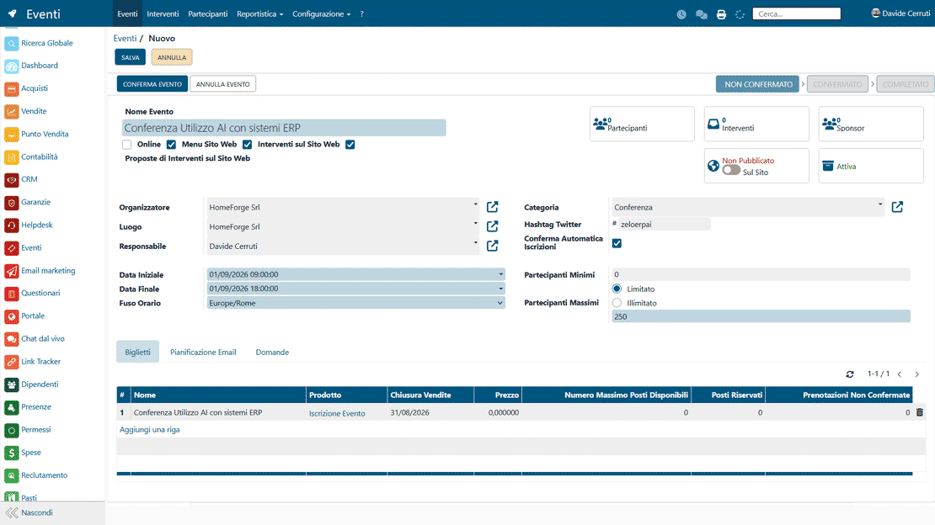Open Partecipanti menu in top bar

coord(207,13)
